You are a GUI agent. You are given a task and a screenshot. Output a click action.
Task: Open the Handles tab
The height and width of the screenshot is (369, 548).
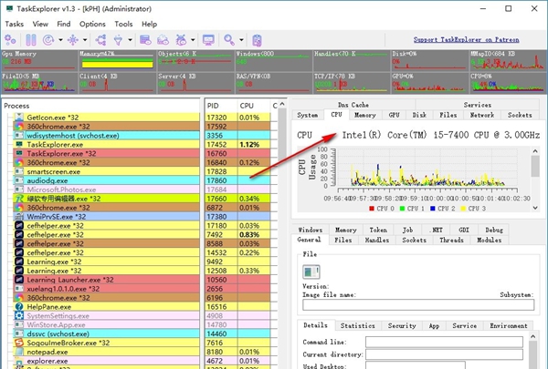376,240
